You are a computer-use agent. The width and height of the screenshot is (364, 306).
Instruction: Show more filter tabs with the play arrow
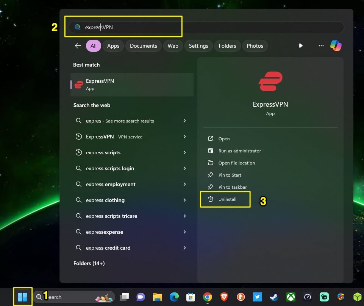click(x=301, y=46)
